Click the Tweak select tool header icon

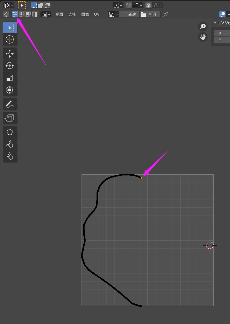(22, 5)
